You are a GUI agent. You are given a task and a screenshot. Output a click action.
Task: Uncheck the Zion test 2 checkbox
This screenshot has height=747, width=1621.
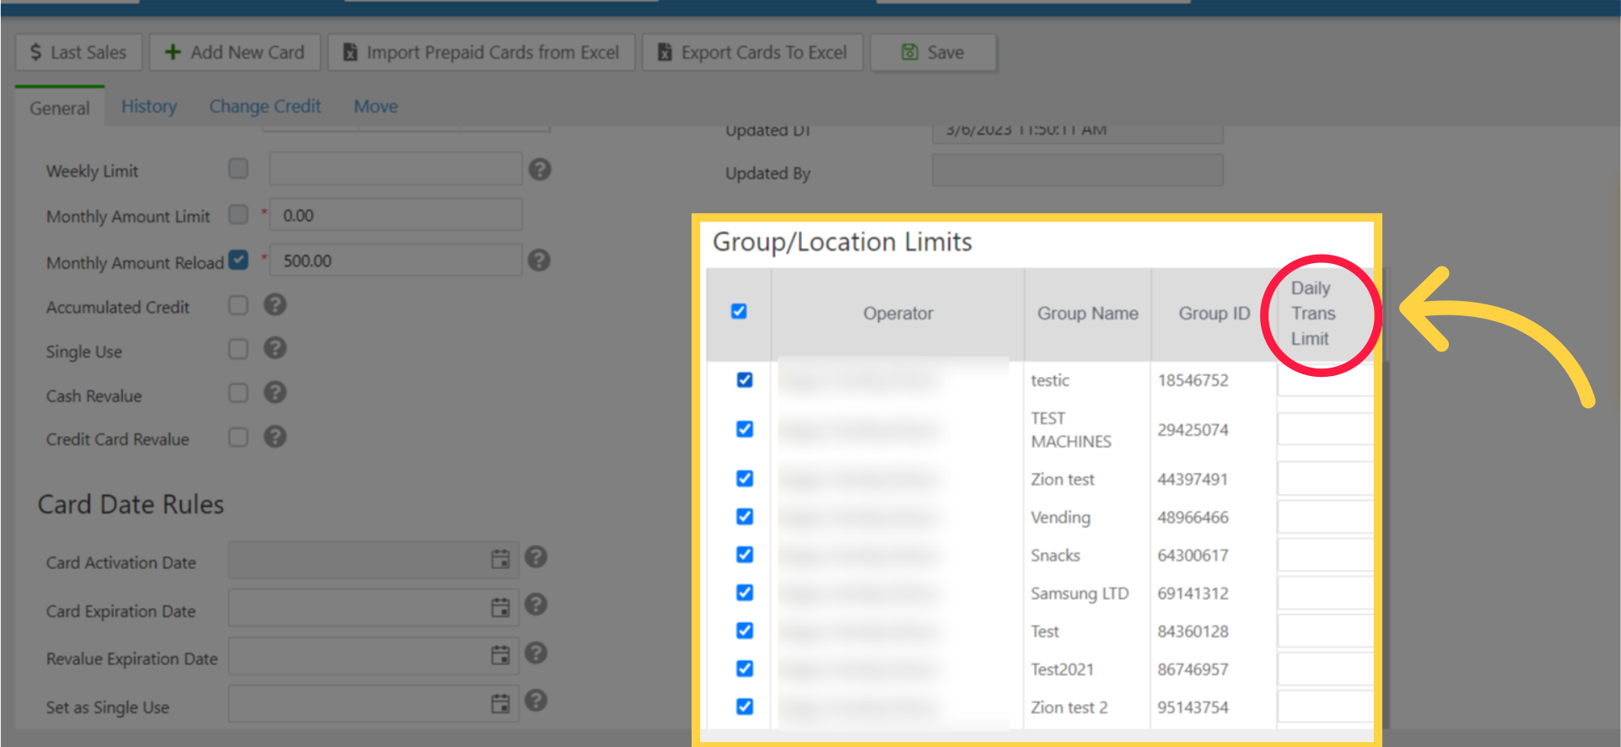click(745, 707)
